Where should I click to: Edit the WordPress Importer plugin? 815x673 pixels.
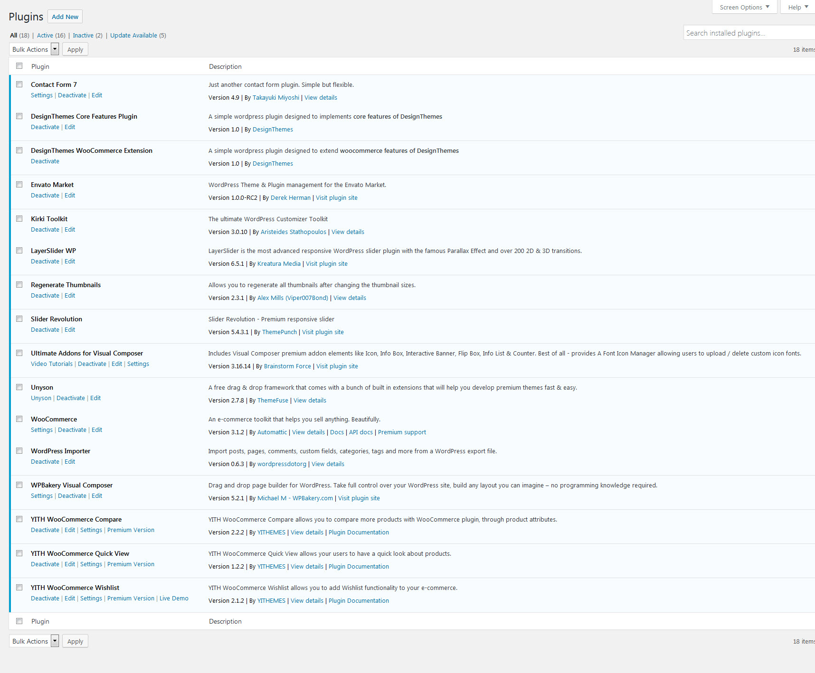coord(70,462)
